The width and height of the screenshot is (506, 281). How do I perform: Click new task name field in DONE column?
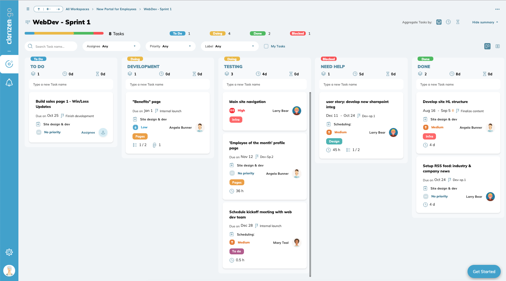pos(458,85)
